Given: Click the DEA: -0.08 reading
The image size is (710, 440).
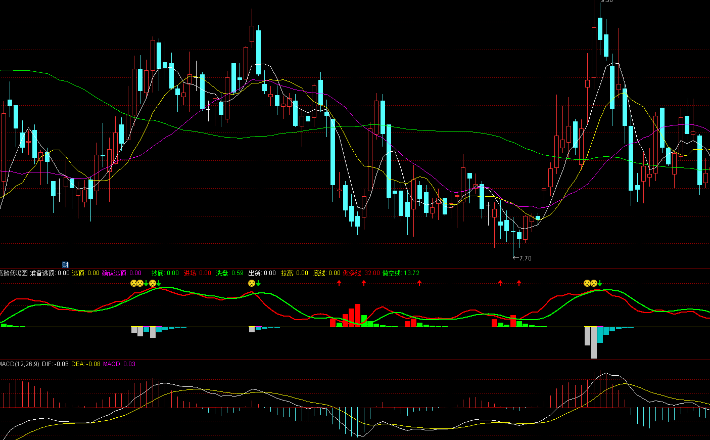Looking at the screenshot, I should (x=86, y=364).
